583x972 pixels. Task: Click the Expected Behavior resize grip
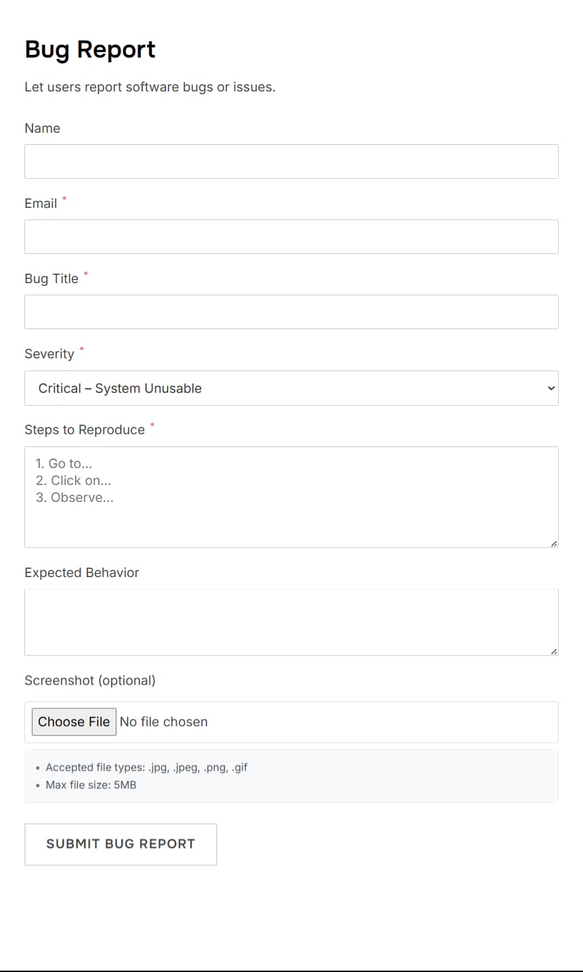pos(554,651)
